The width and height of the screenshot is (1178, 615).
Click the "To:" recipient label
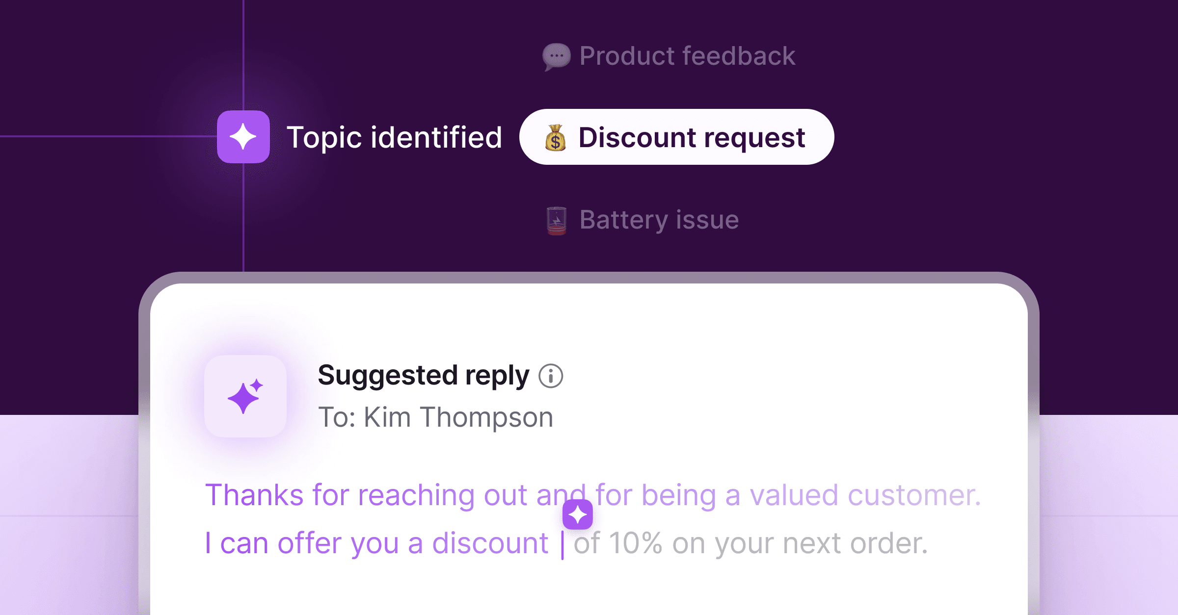coord(337,417)
